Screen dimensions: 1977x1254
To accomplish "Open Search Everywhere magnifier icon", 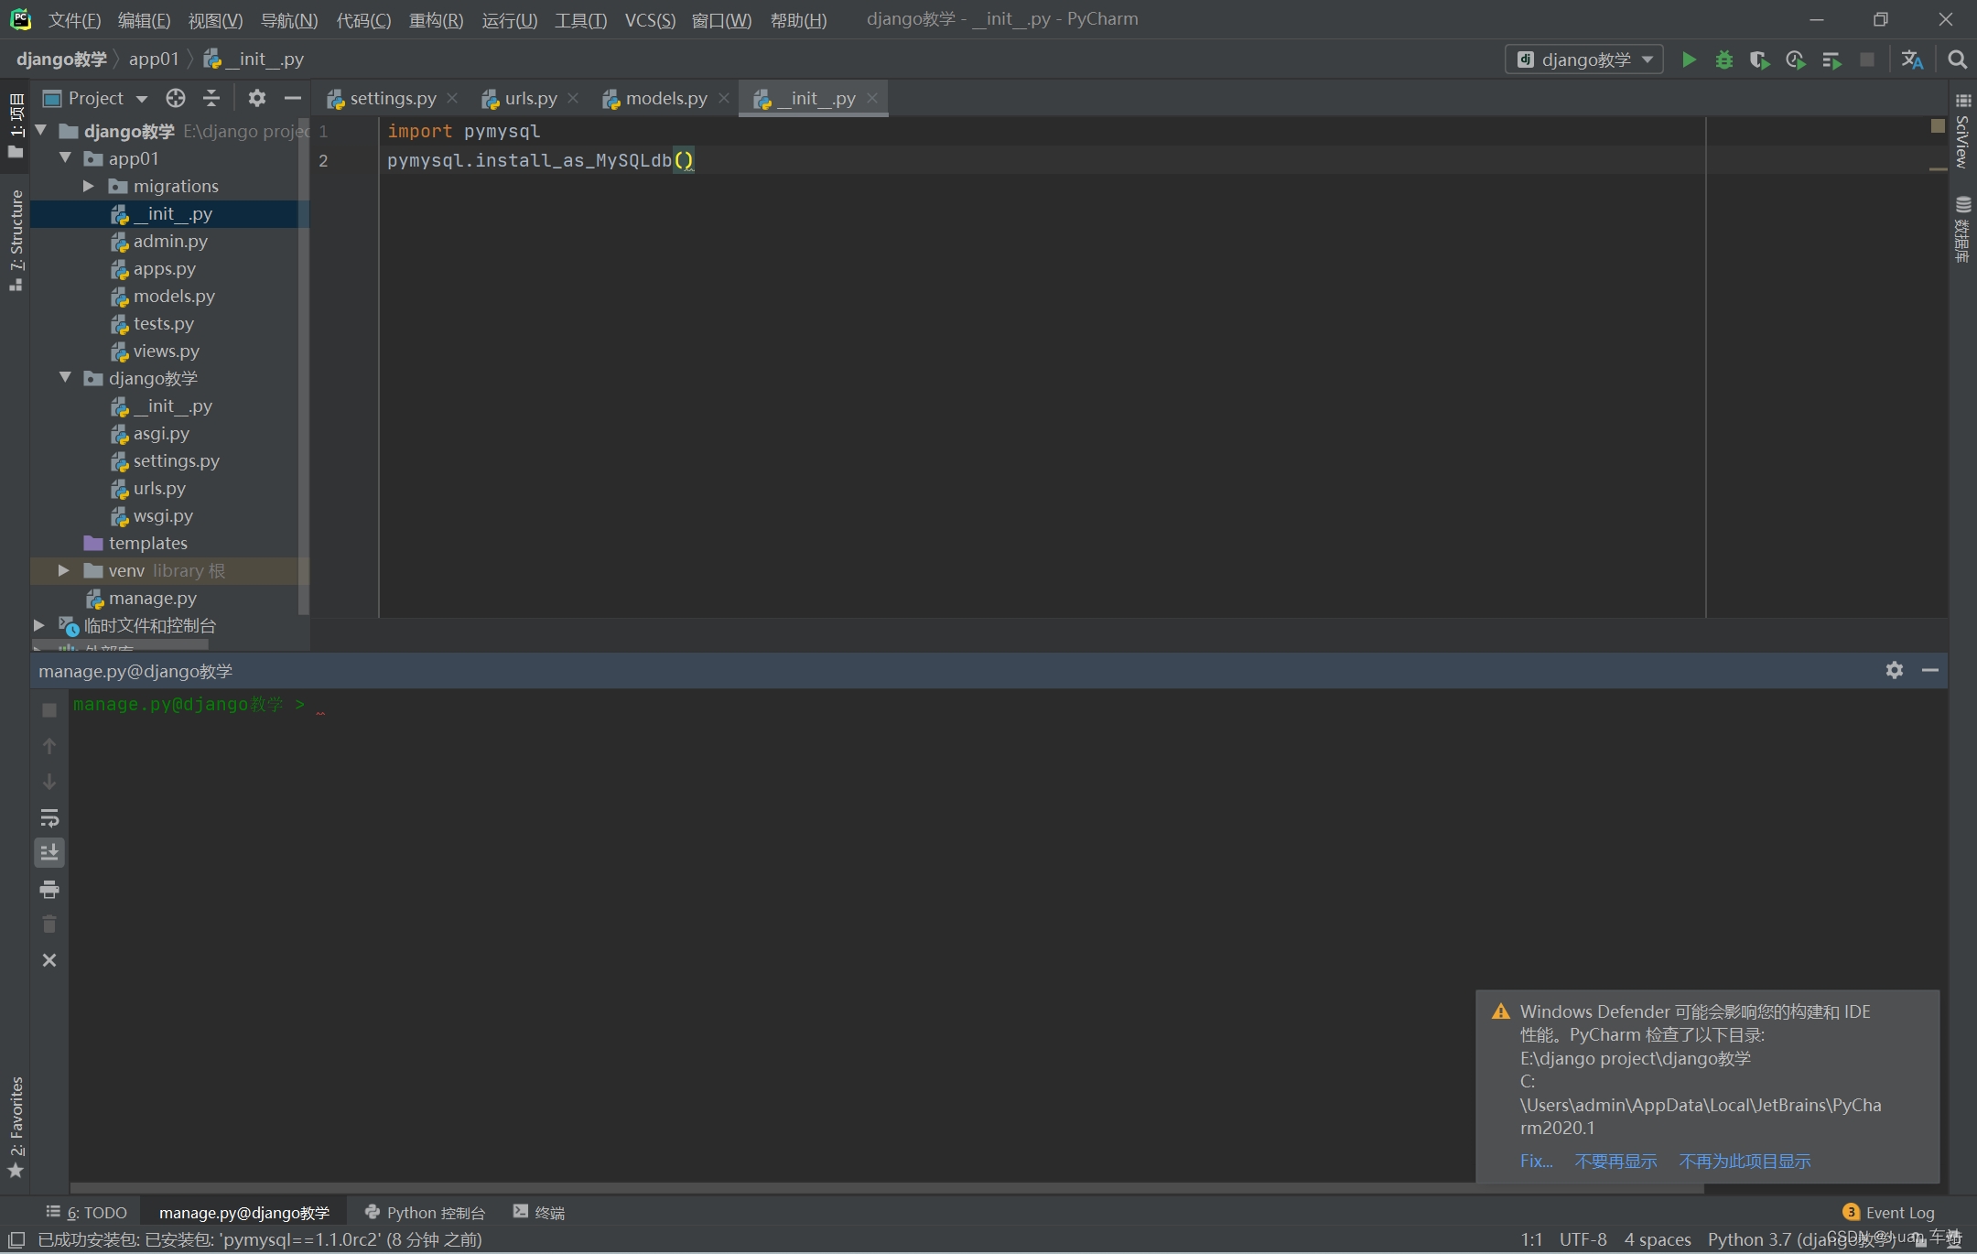I will [1957, 59].
